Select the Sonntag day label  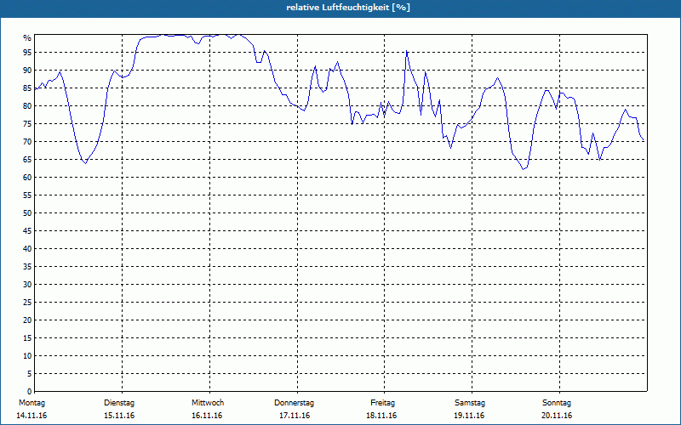(557, 403)
